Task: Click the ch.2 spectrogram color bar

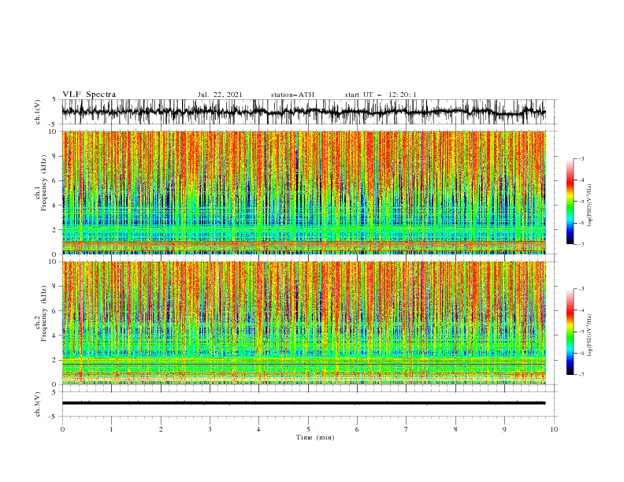Action: [x=570, y=332]
